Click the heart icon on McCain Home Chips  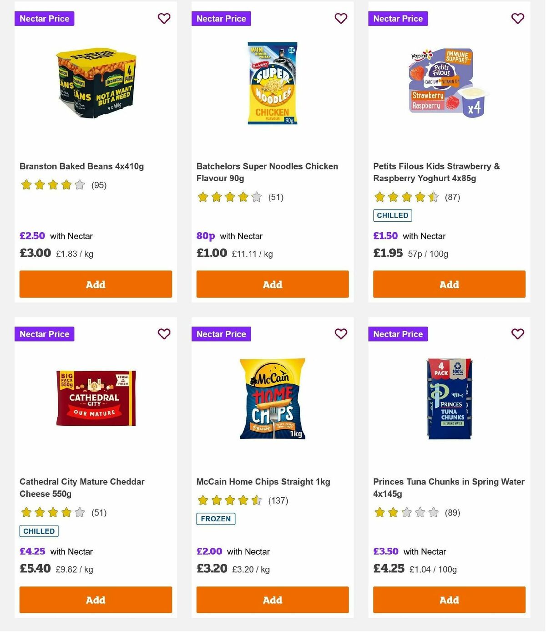tap(341, 334)
